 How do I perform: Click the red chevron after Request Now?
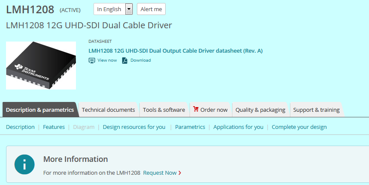click(180, 173)
